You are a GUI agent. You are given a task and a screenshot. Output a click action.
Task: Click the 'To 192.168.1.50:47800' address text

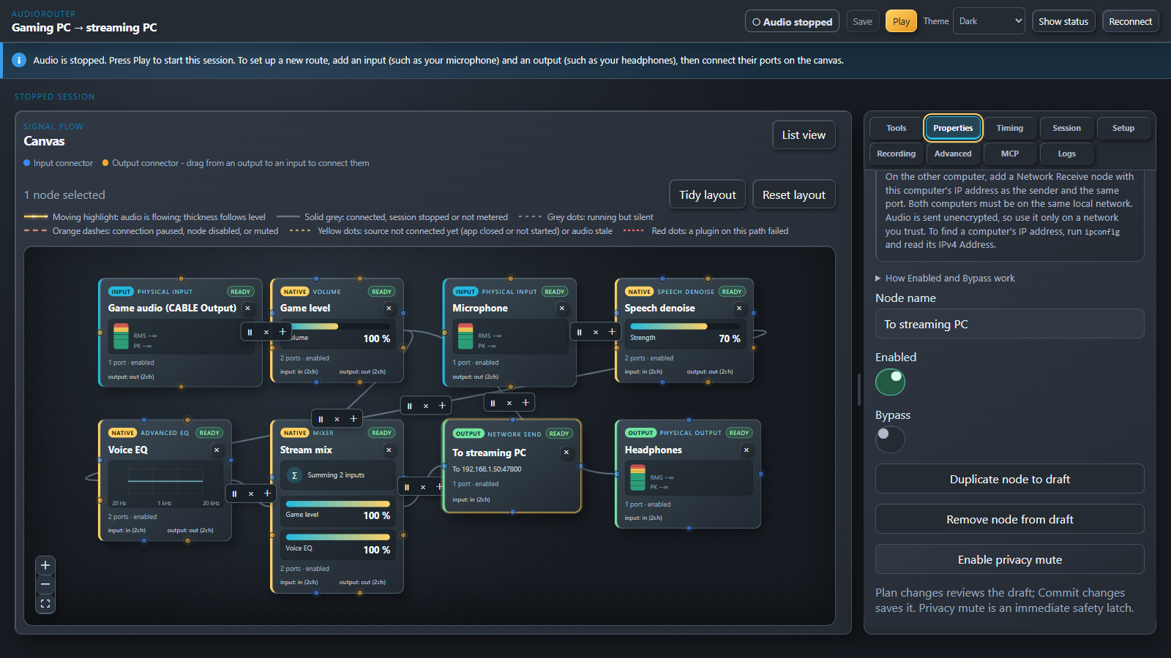487,469
